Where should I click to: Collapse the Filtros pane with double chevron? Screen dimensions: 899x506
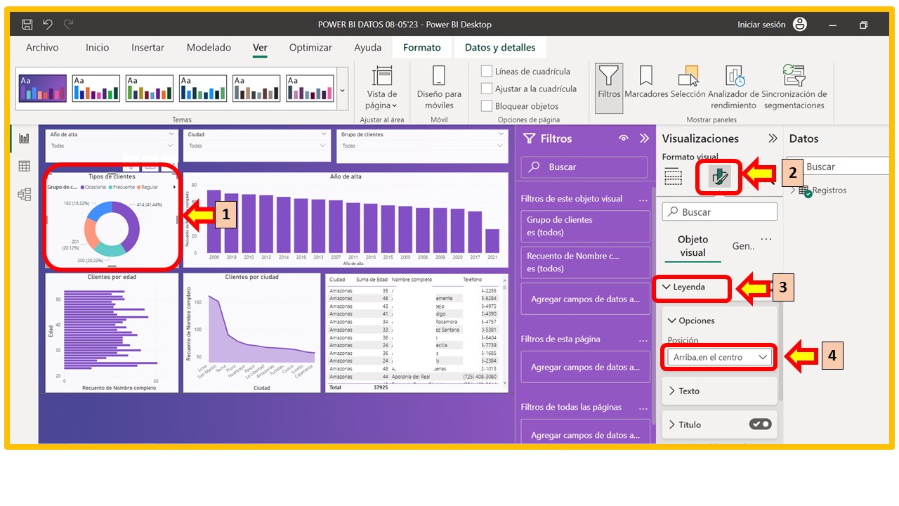644,138
